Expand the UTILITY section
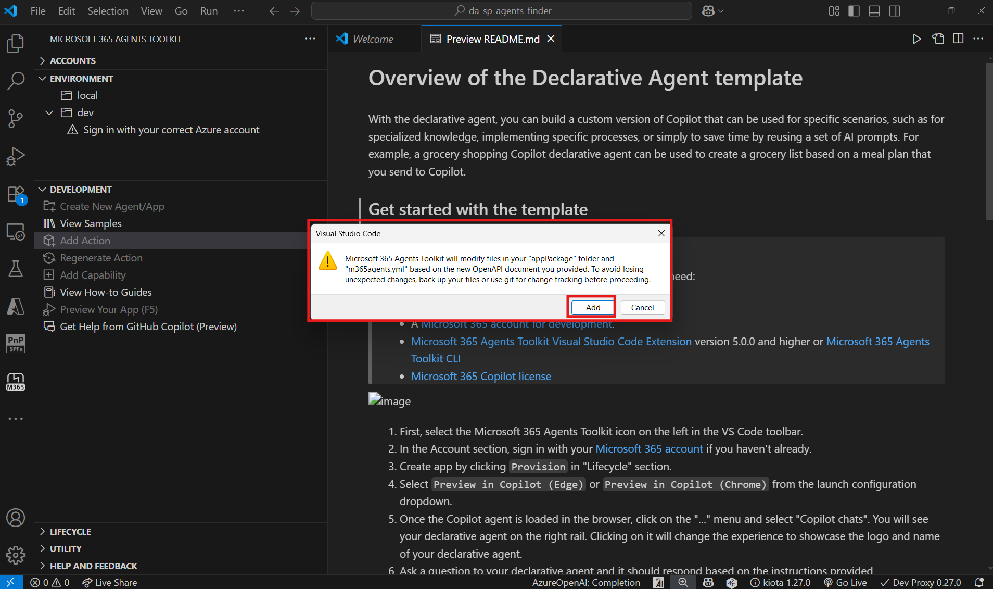993x589 pixels. (181, 549)
